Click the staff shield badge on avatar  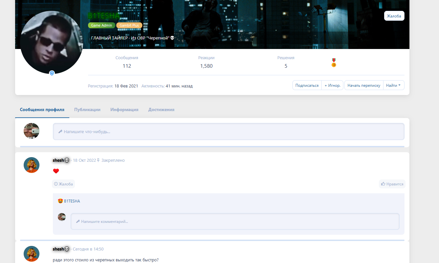52,73
